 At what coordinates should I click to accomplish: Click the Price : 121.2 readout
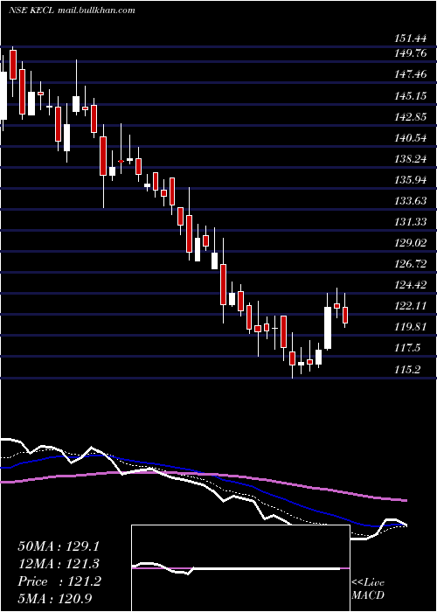(59, 581)
